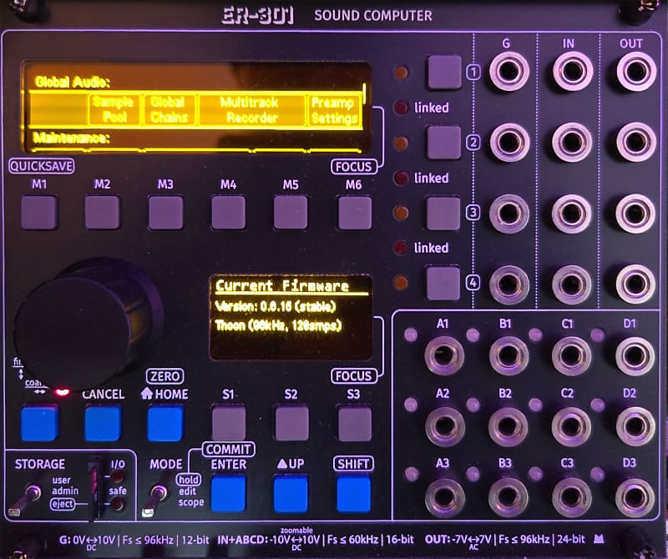Viewport: 668px width, 559px height.
Task: Click the B2 input jack
Action: pyautogui.click(x=509, y=426)
